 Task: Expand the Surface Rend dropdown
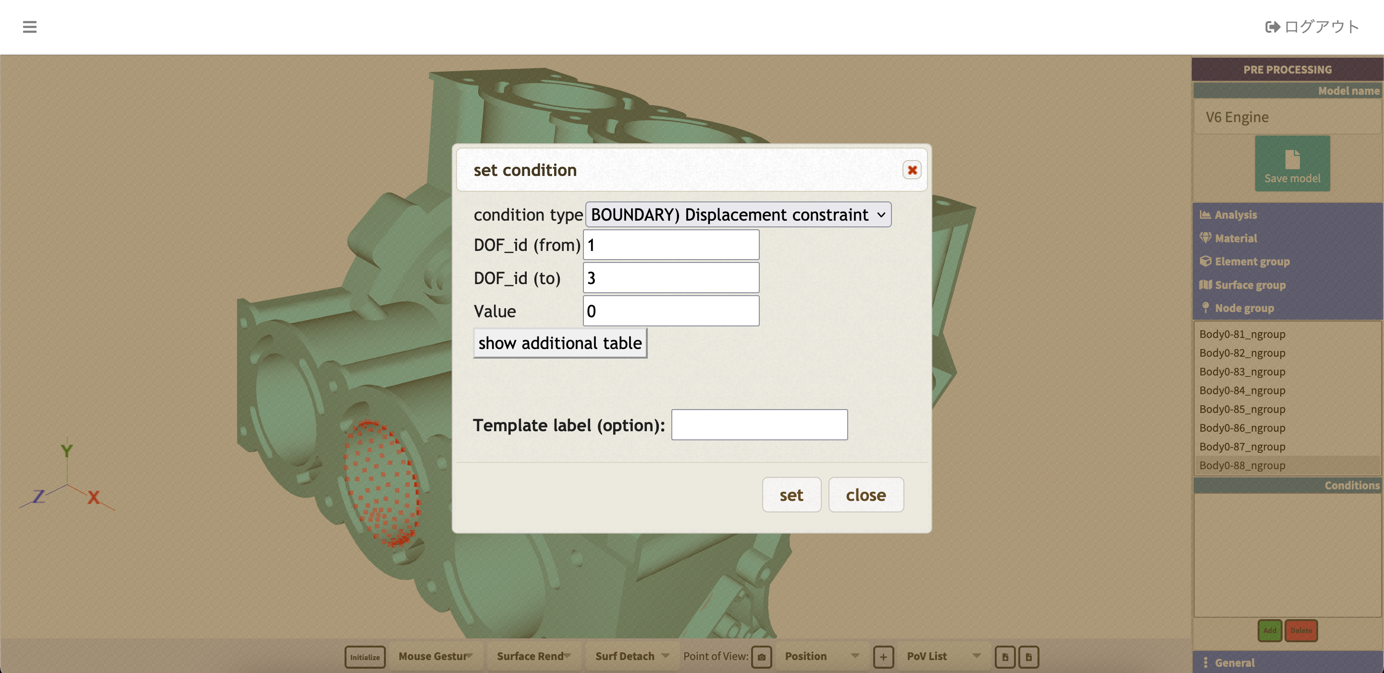pos(533,656)
